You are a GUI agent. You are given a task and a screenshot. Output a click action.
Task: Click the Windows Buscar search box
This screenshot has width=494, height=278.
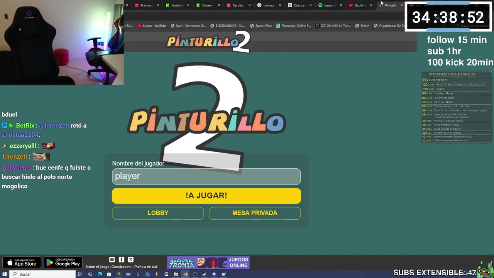(42, 274)
